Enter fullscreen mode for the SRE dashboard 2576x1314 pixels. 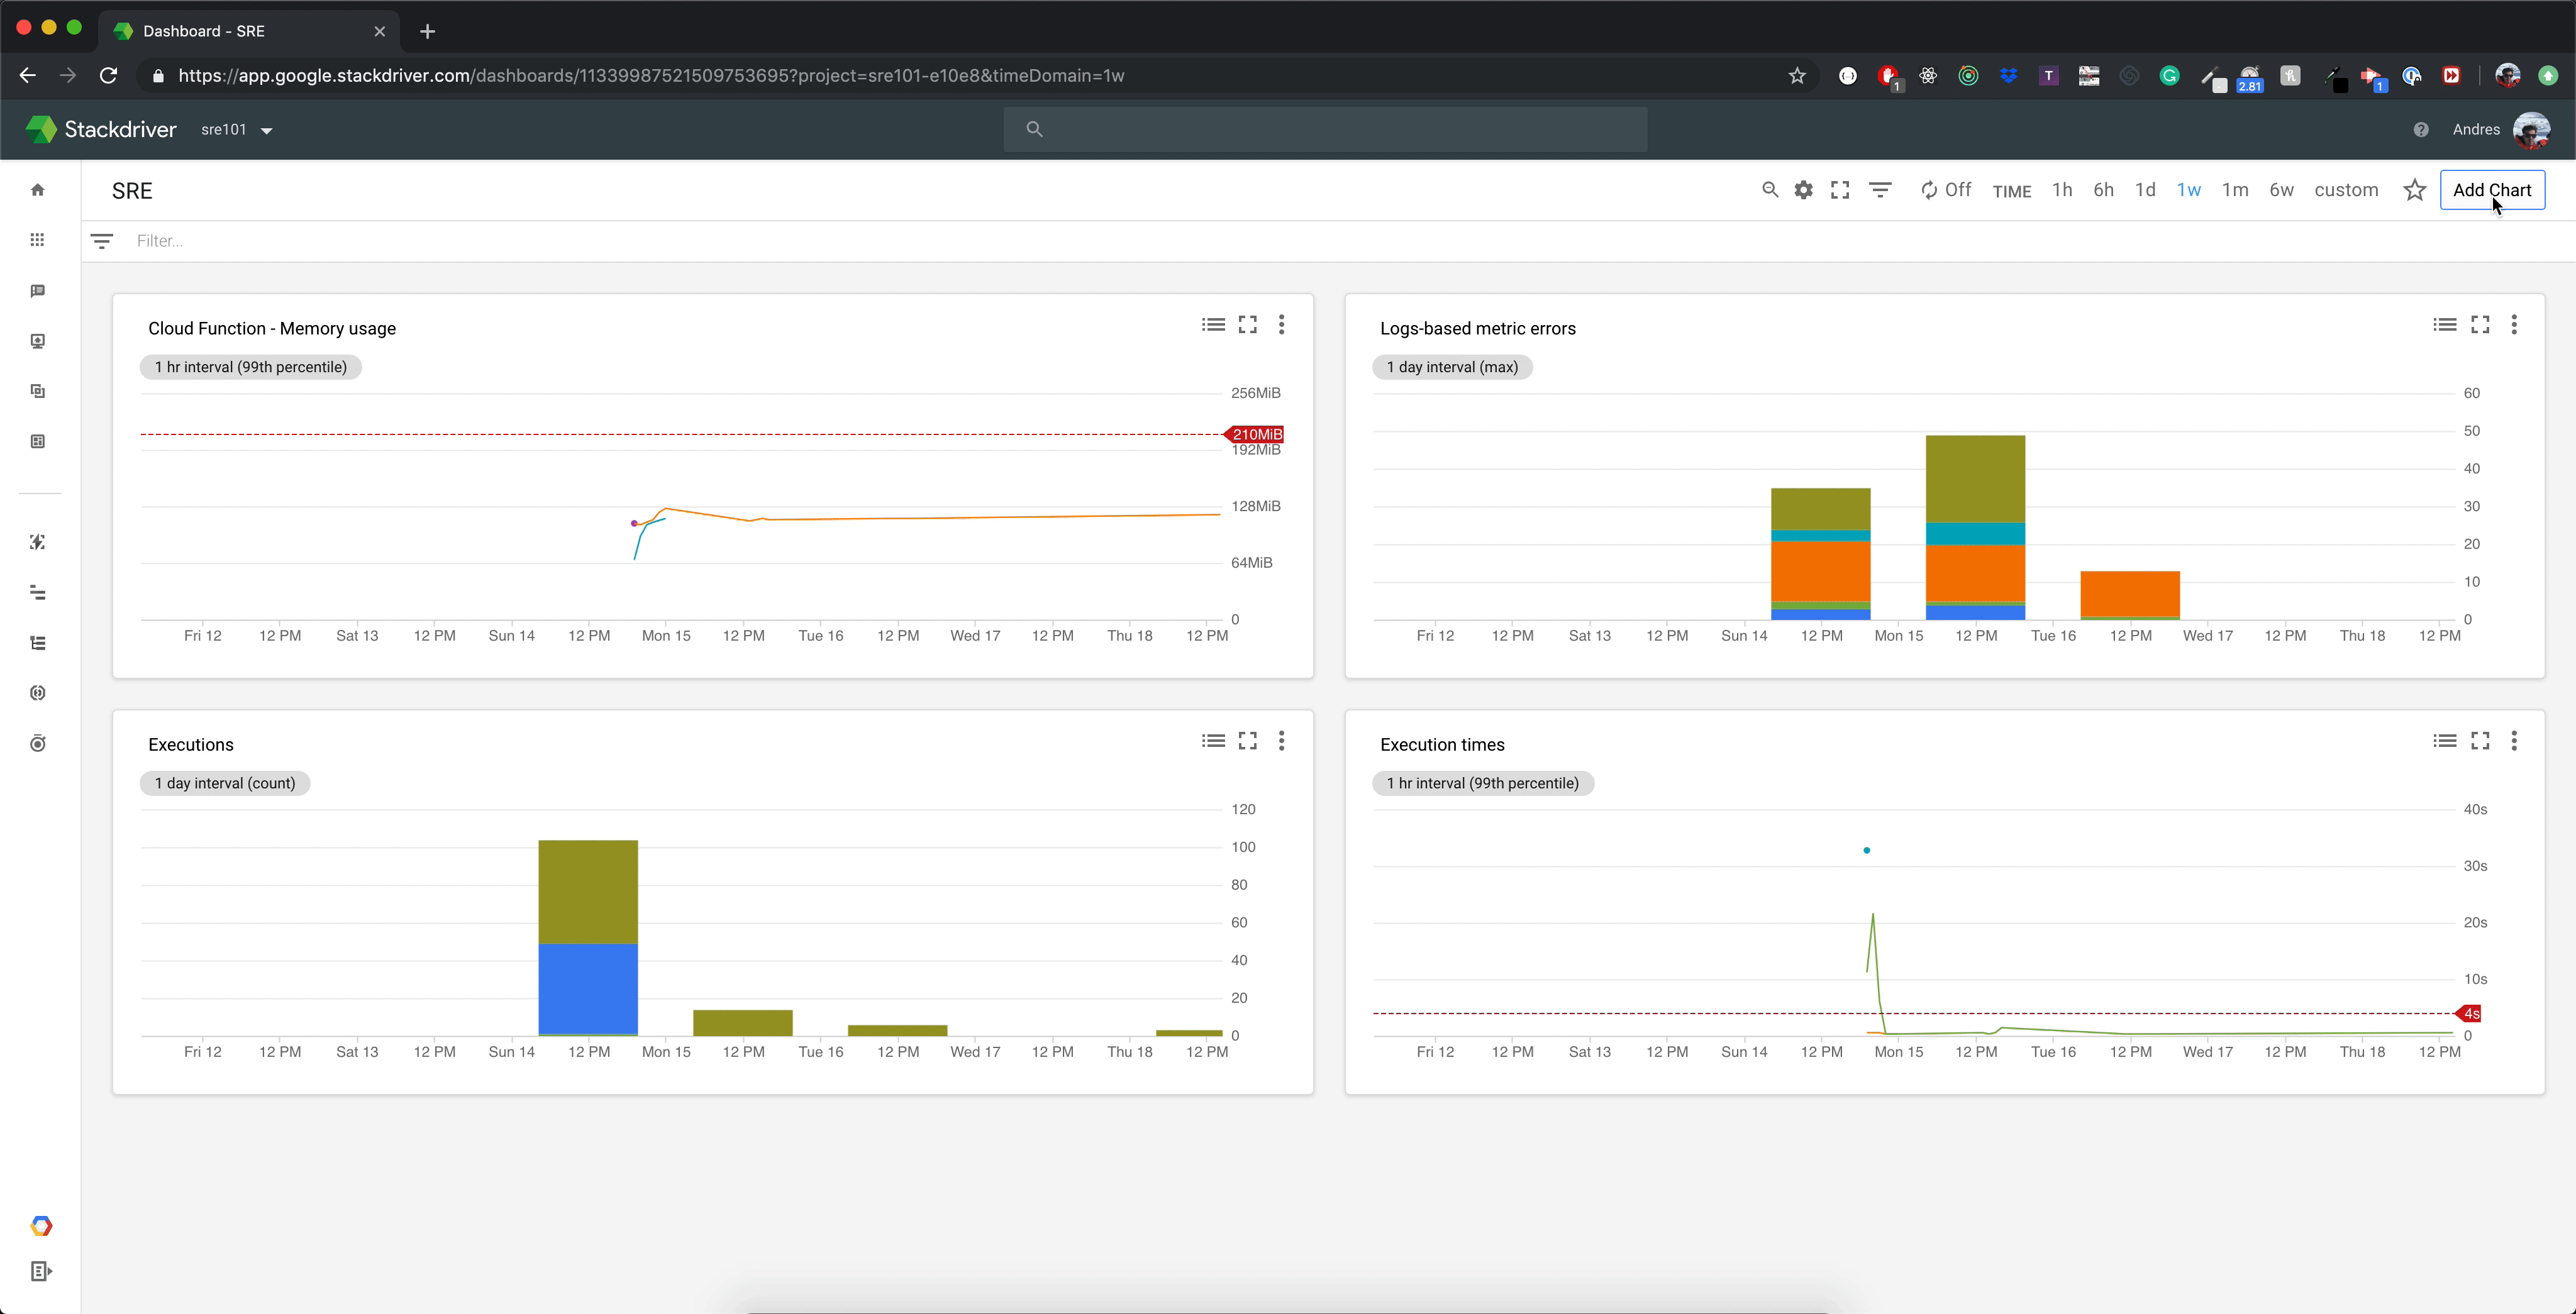click(1840, 190)
